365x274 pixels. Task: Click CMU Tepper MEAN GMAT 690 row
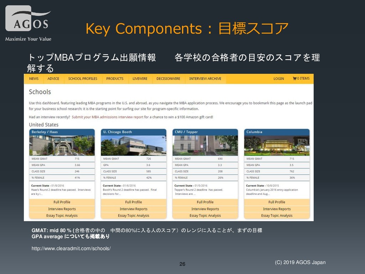[205, 159]
